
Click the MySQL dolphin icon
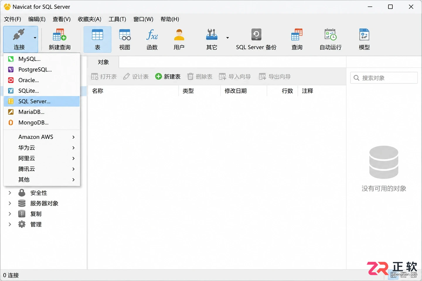(x=11, y=59)
